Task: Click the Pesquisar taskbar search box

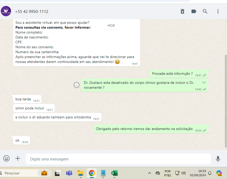Action: tap(25, 173)
